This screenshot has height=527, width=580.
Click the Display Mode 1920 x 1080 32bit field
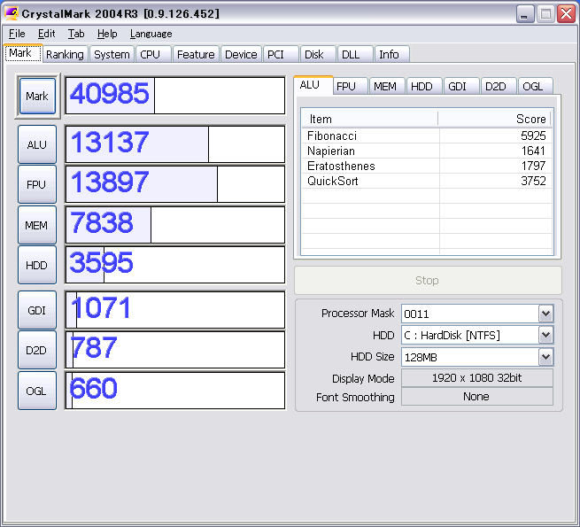coord(477,378)
